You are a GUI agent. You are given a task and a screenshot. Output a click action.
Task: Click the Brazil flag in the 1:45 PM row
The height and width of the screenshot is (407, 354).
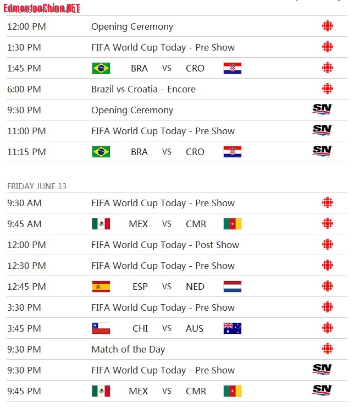(x=101, y=68)
